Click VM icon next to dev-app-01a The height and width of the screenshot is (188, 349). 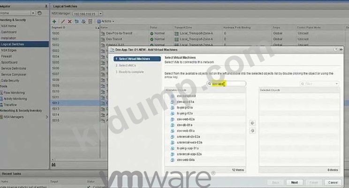(172, 102)
